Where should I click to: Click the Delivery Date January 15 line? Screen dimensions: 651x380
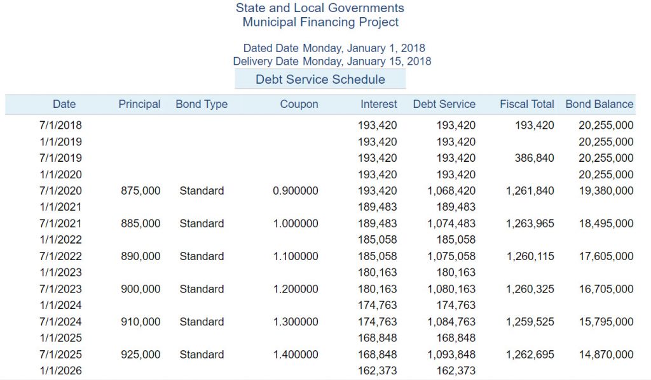(332, 62)
